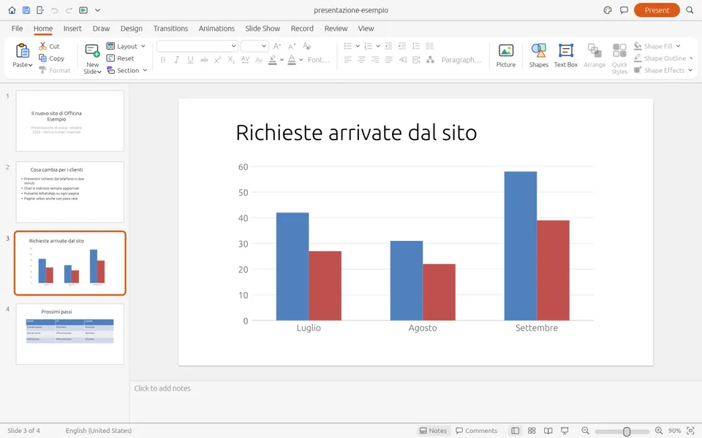The width and height of the screenshot is (702, 438).
Task: Open the Paragraph... dialog
Action: coord(461,59)
